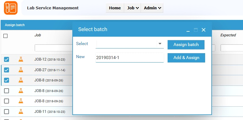
Task: Go to the Home menu item
Action: pos(115,8)
